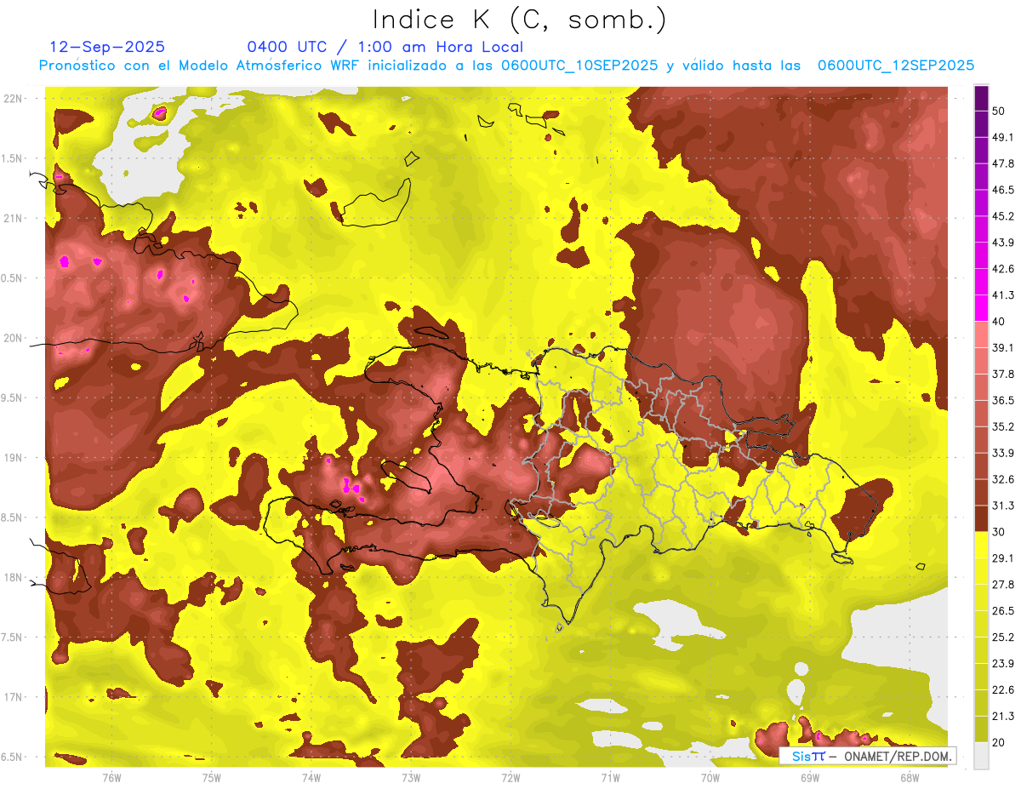1021x789 pixels.
Task: Click the olive swatch between 20 and 21.3
Action: tap(981, 729)
